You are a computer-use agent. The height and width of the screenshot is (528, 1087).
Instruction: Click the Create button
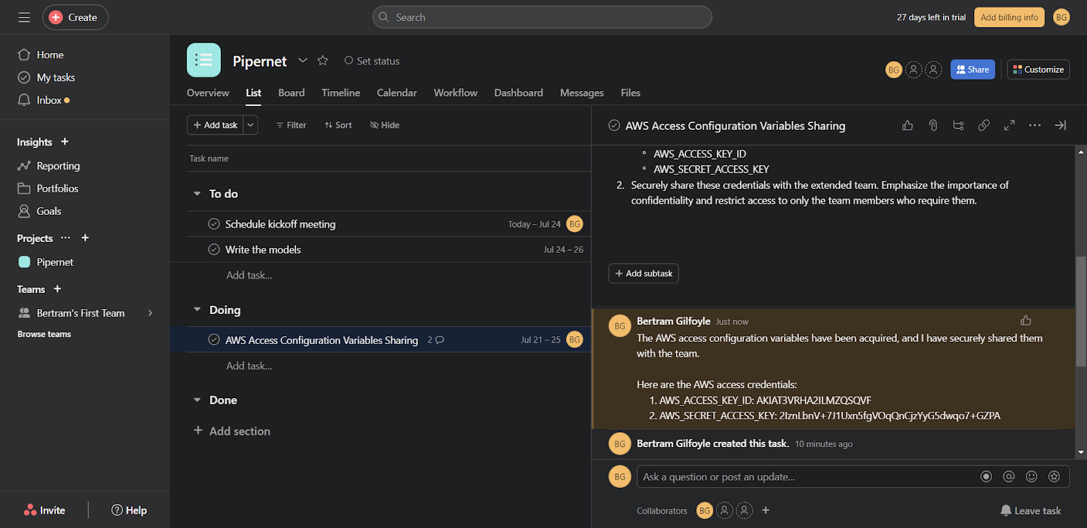[75, 17]
